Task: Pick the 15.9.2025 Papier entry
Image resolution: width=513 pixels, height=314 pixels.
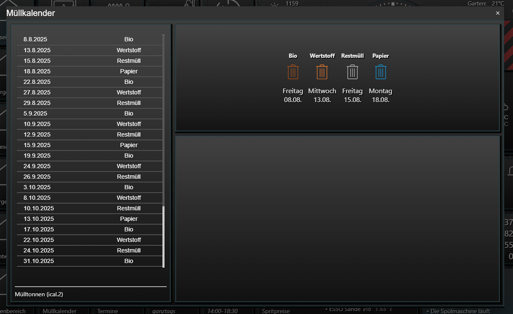Action: click(89, 145)
